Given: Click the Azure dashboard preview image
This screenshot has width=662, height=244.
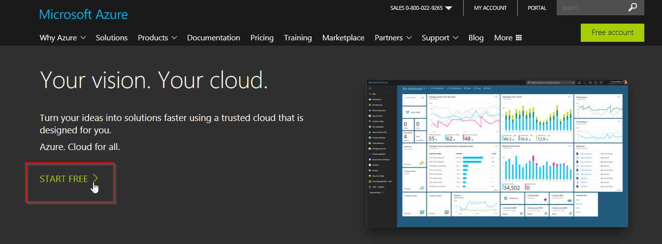Looking at the screenshot, I should tap(497, 153).
